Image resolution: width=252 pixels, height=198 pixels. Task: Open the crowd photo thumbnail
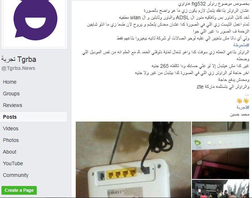click(221, 189)
